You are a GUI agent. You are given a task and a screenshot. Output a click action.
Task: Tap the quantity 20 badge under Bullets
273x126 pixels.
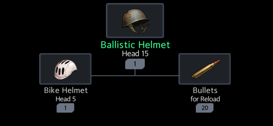tap(204, 108)
